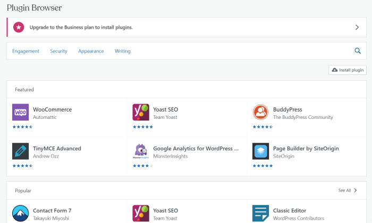The image size is (372, 223).
Task: Click See All in Popular section
Action: coord(344,190)
